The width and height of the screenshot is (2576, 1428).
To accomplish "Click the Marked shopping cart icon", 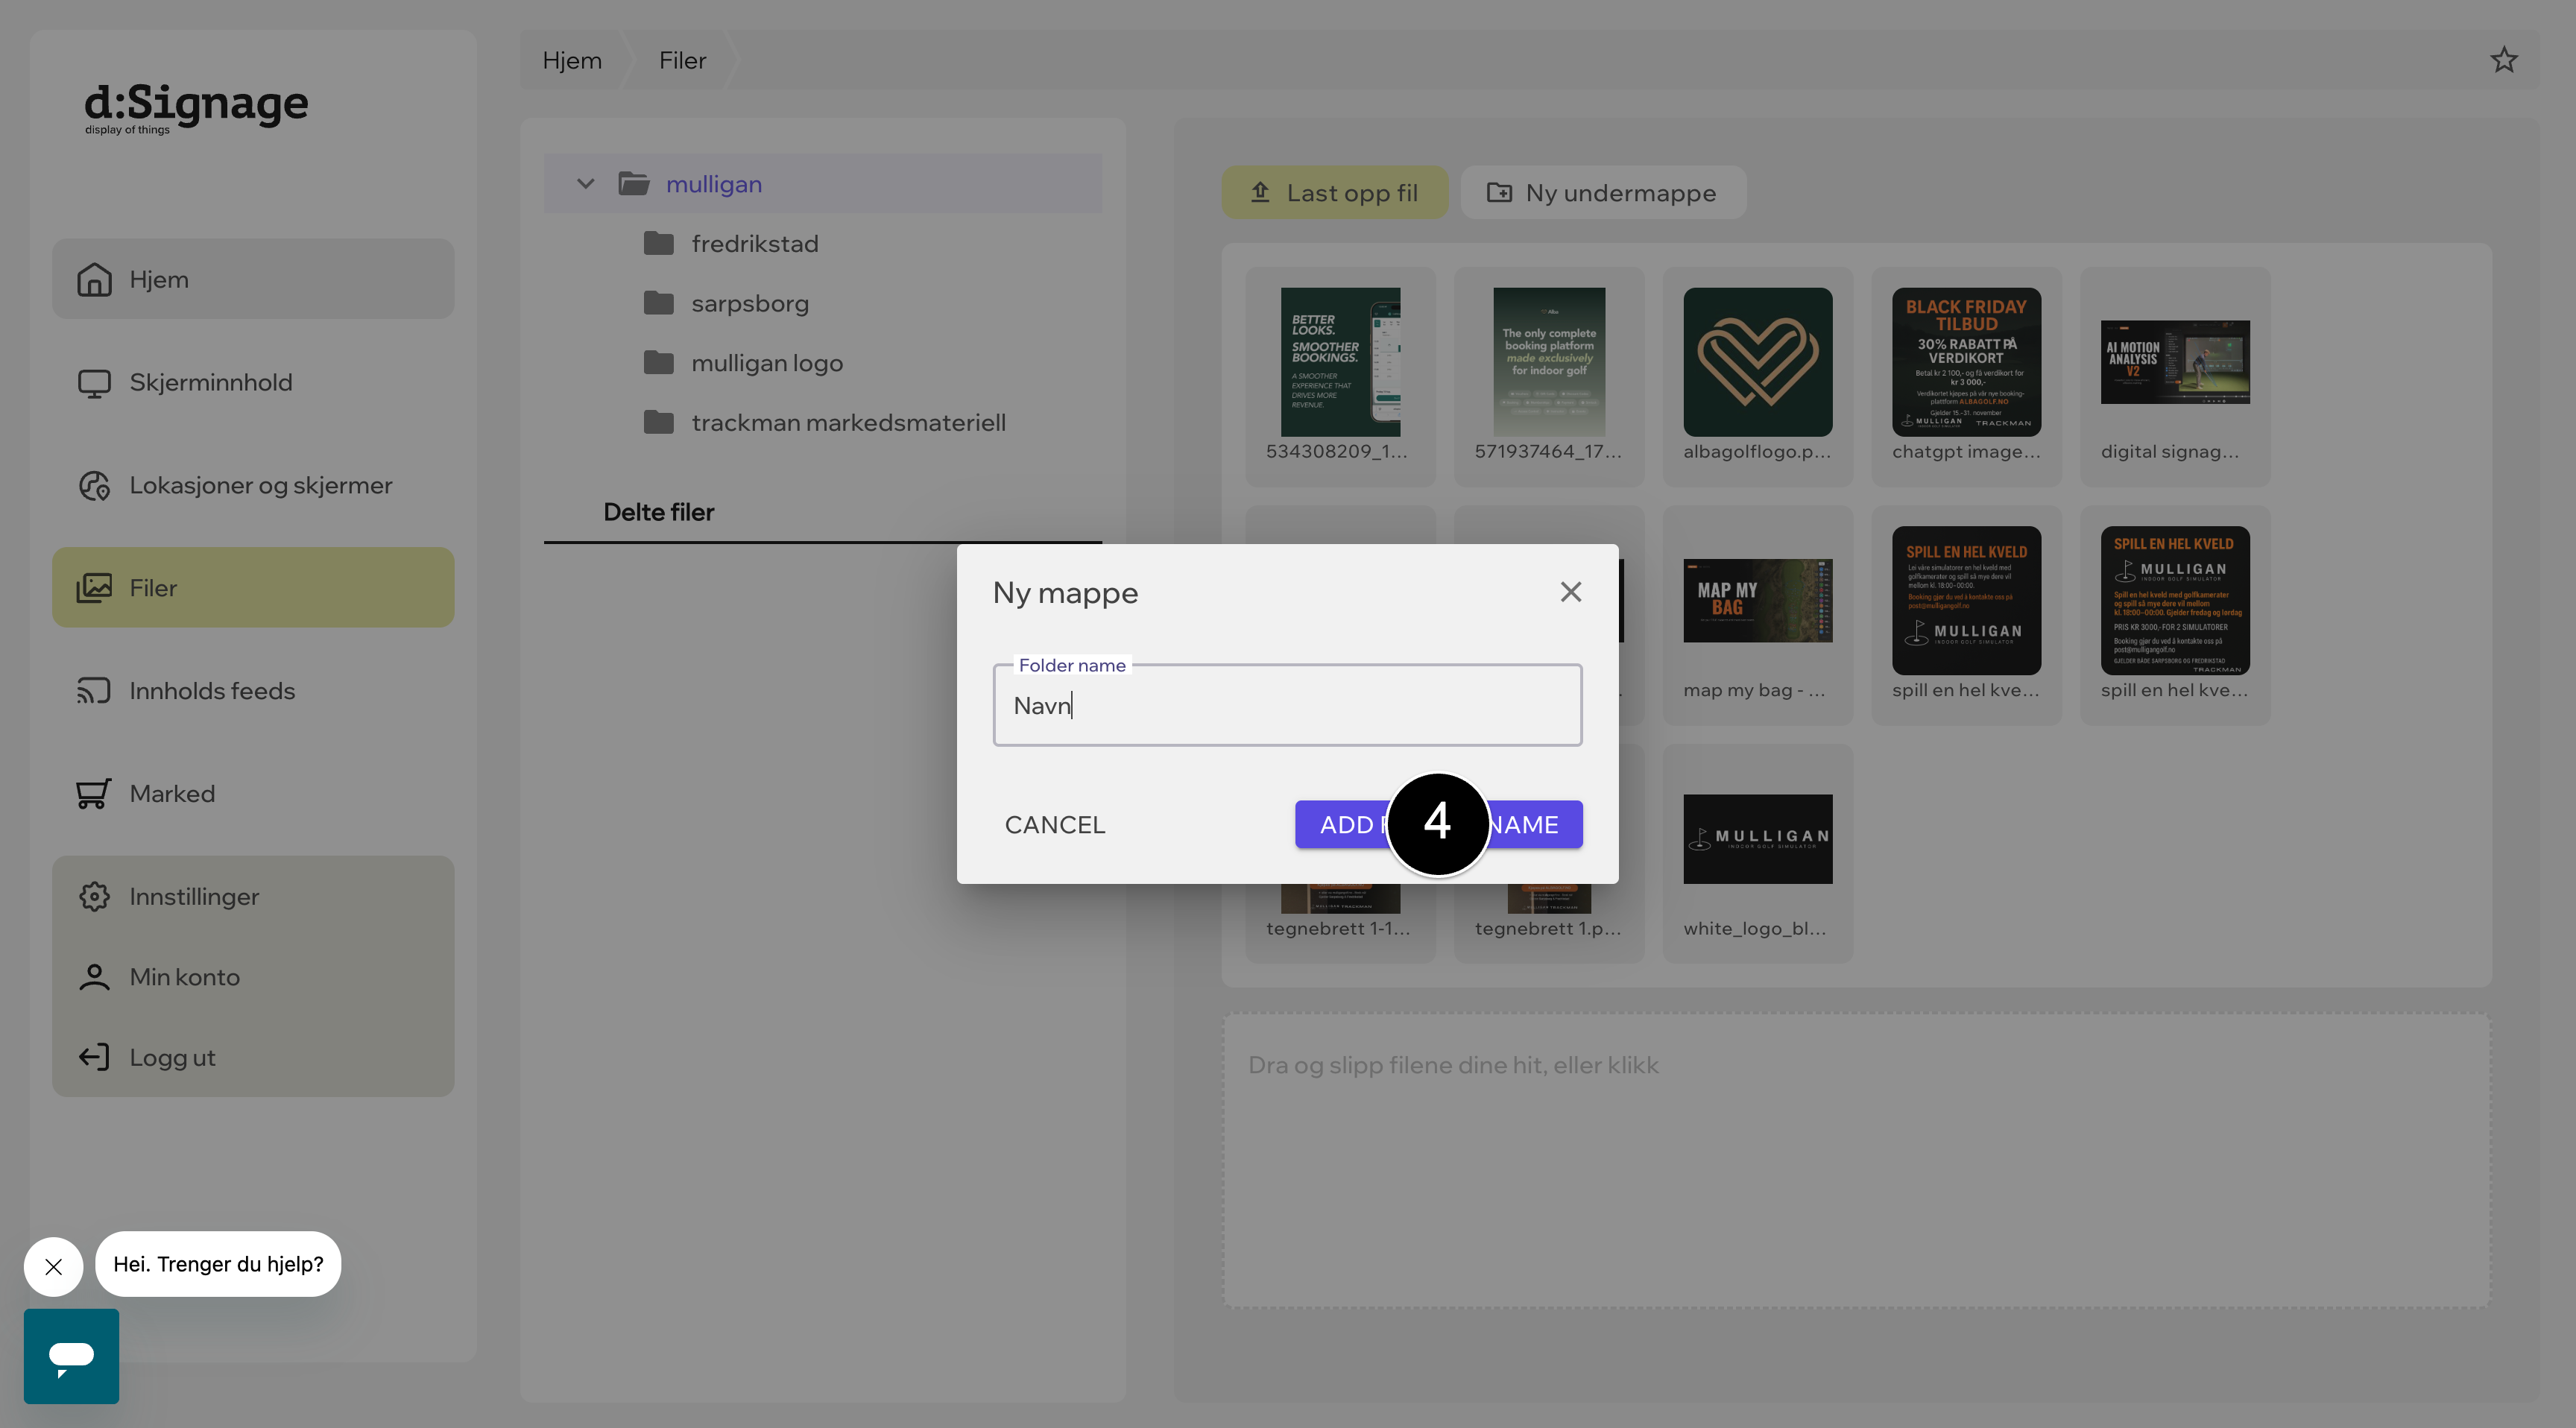I will 94,794.
